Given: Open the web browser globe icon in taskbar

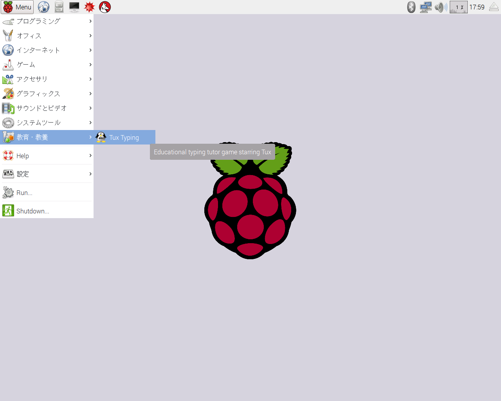Looking at the screenshot, I should [x=43, y=7].
